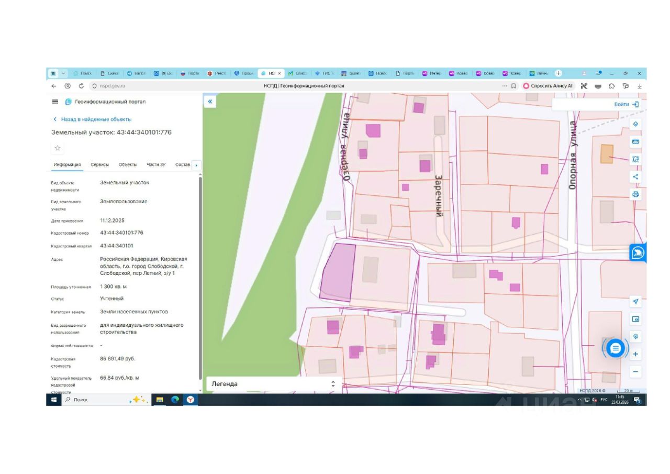Launch Yandex Browser from the taskbar
The height and width of the screenshot is (474, 670).
pyautogui.click(x=191, y=400)
